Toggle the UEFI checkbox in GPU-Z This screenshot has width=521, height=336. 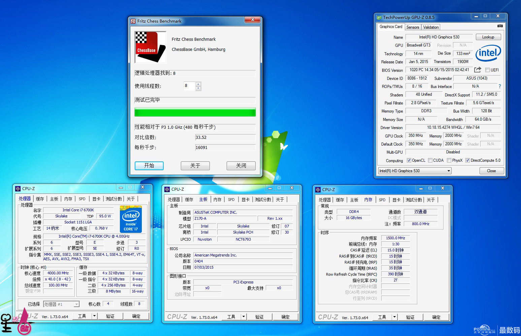487,70
